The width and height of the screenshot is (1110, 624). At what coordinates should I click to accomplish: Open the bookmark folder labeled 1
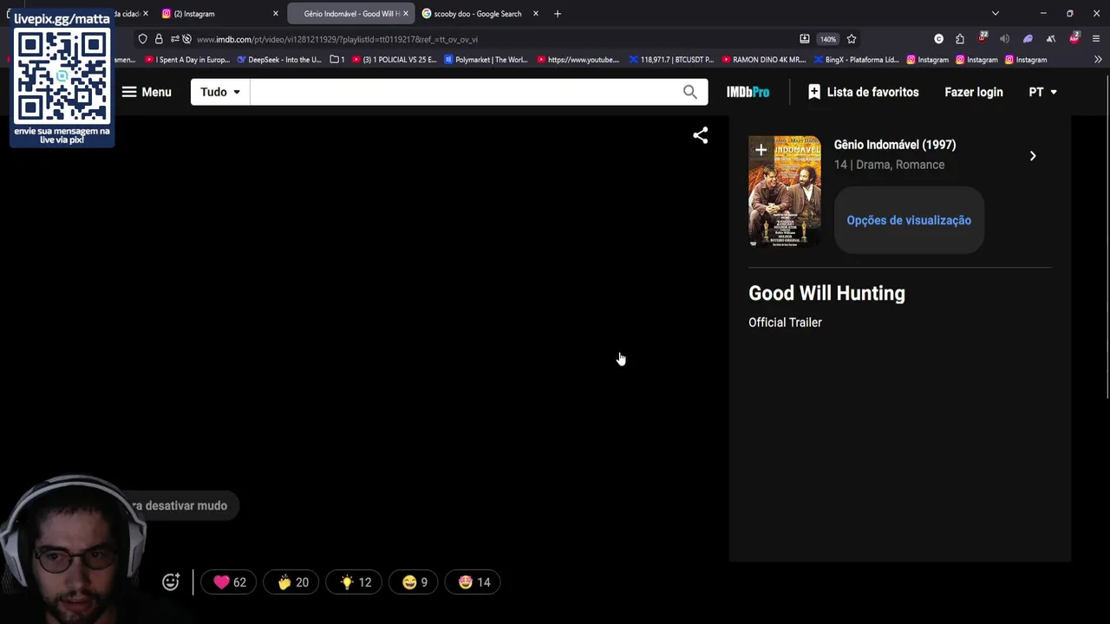(337, 60)
